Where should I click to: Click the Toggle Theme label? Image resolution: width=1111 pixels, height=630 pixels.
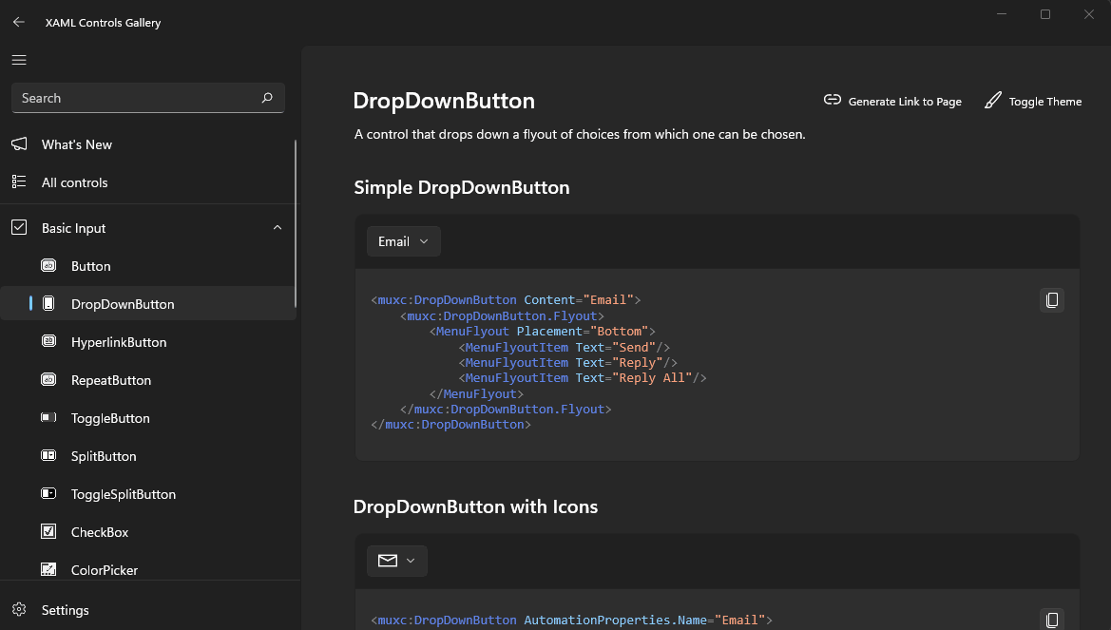pos(1045,102)
